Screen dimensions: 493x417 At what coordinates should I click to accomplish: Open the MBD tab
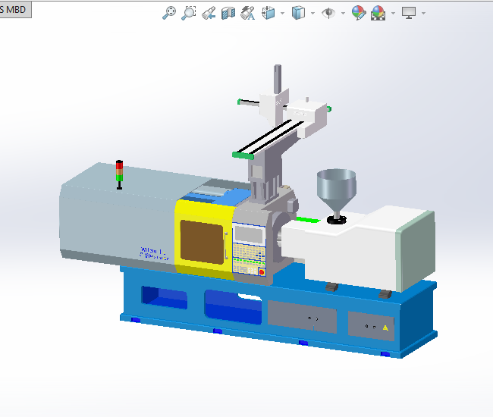tap(15, 10)
